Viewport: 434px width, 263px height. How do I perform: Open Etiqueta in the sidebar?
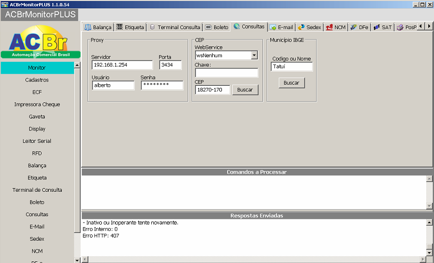[x=37, y=178]
